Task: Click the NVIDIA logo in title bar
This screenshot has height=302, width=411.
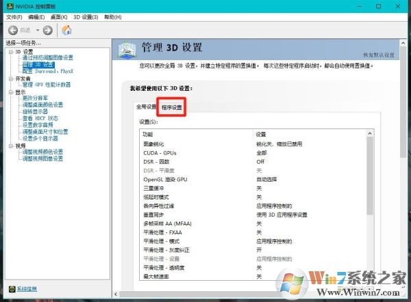Action: (10, 6)
